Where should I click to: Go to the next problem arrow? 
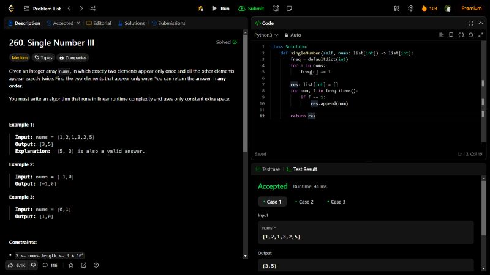click(x=81, y=9)
